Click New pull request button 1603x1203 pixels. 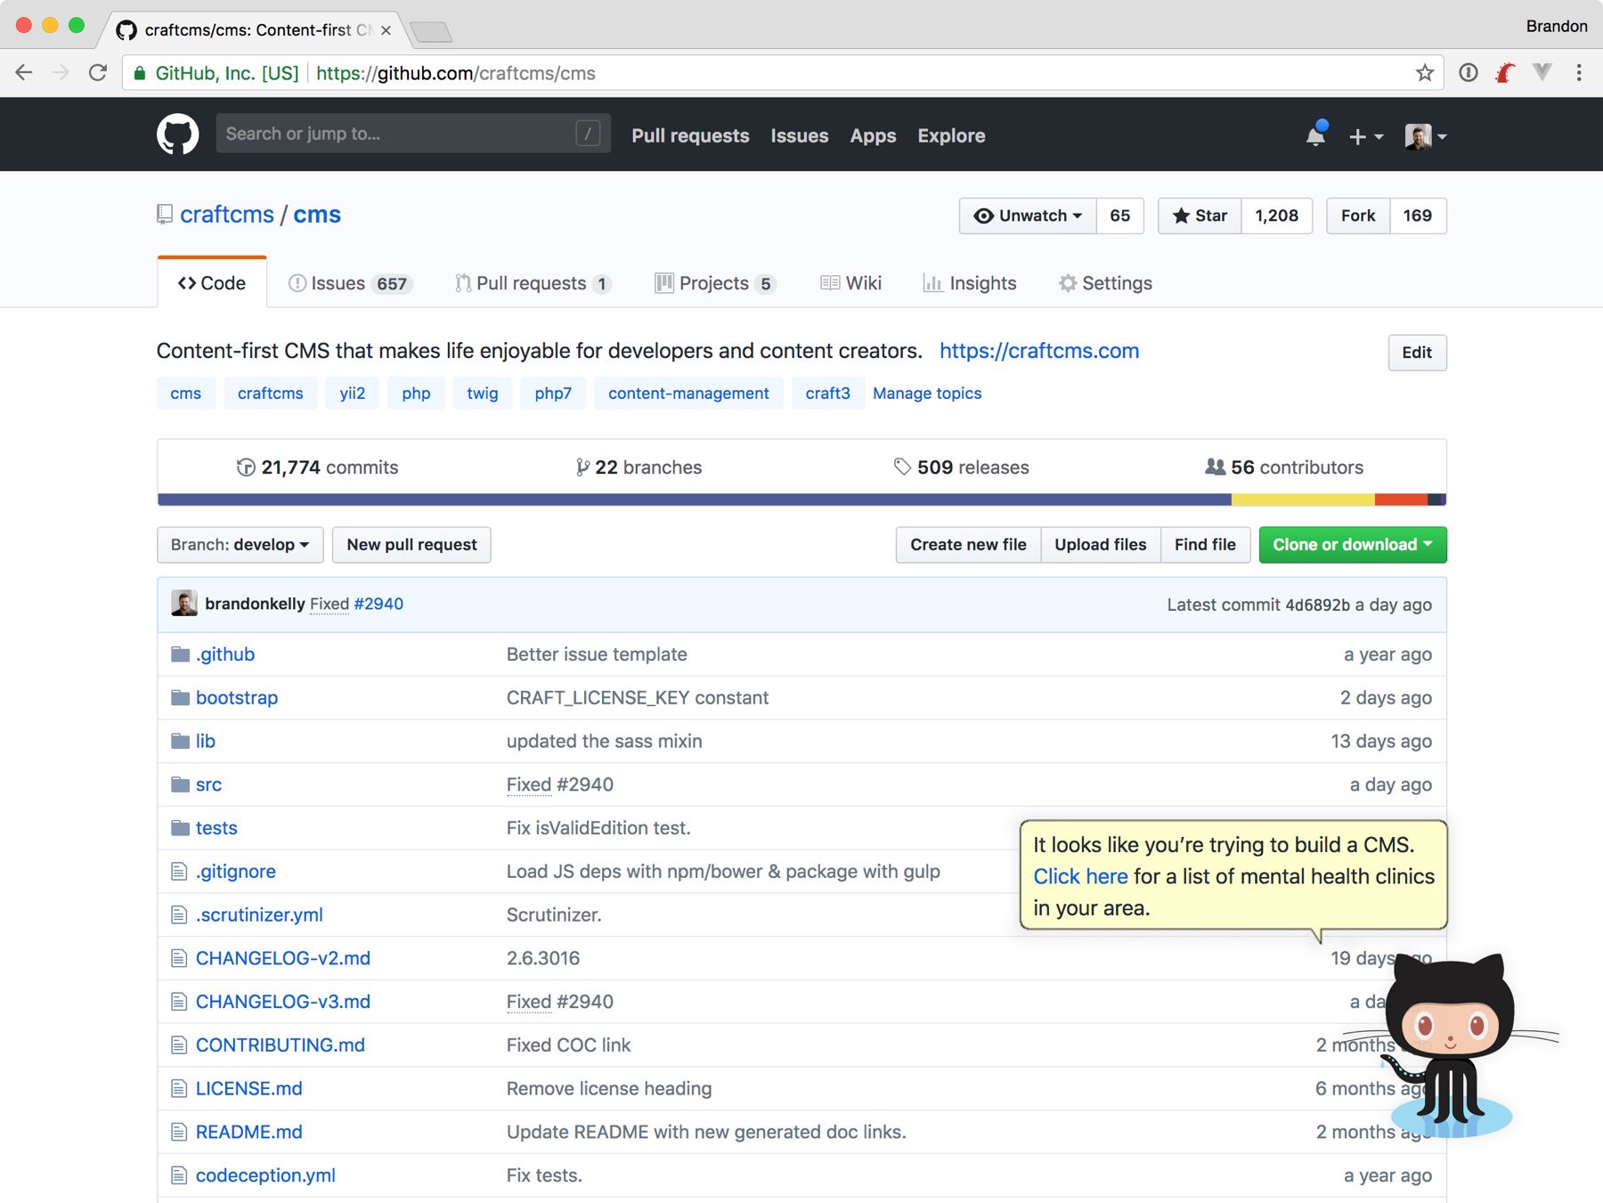[x=411, y=544]
